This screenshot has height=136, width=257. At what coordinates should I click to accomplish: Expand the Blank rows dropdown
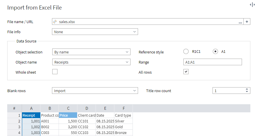click(x=95, y=91)
